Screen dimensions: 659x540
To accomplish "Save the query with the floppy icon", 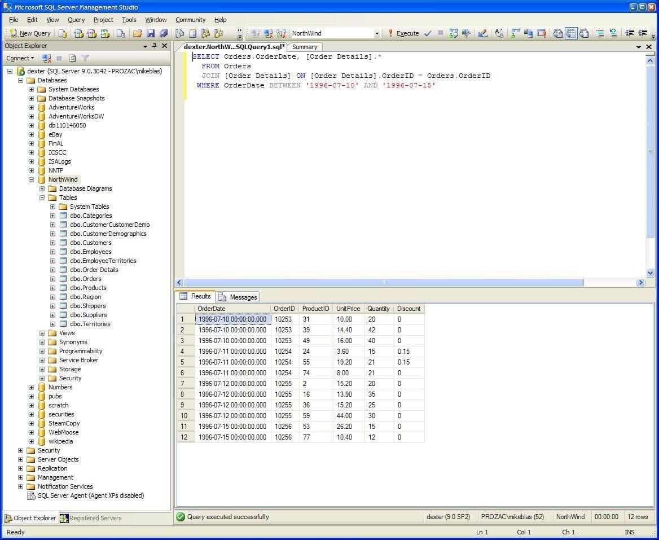I will (151, 33).
